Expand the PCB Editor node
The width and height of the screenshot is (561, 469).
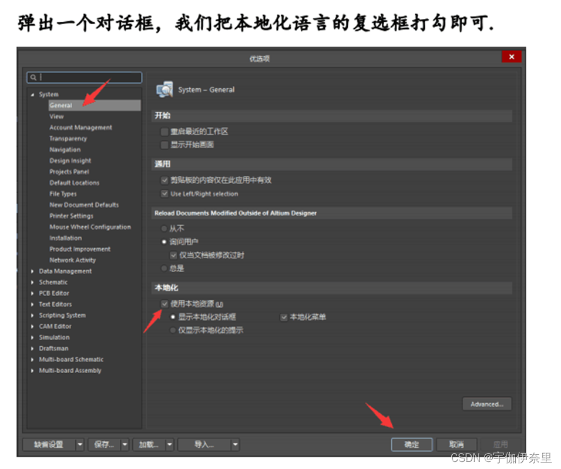32,294
